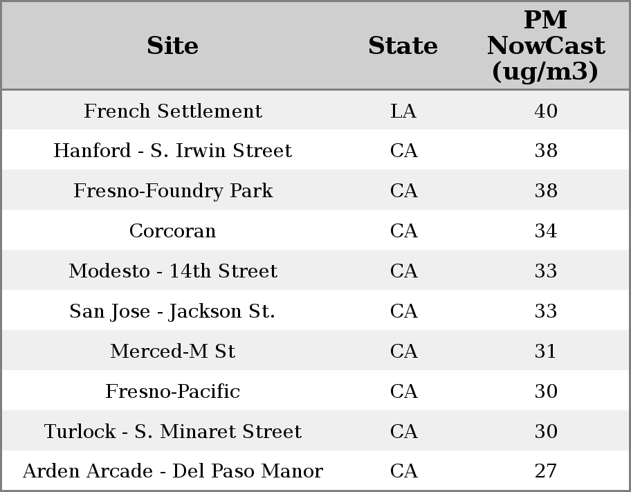Image resolution: width=631 pixels, height=492 pixels.
Task: Click the CA state cell for Arden Arcade
Action: (x=403, y=471)
